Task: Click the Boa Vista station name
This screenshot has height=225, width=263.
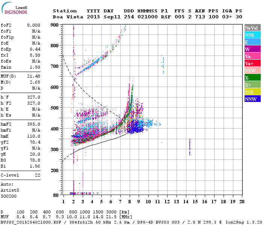Action: pos(68,17)
